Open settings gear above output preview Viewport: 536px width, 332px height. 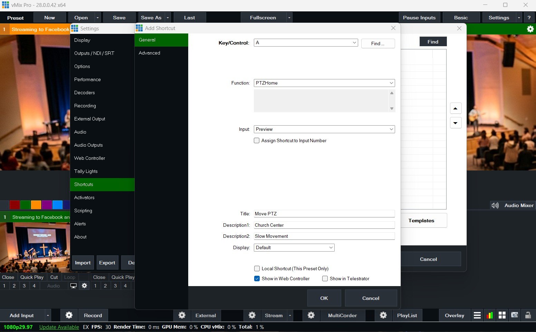(530, 29)
